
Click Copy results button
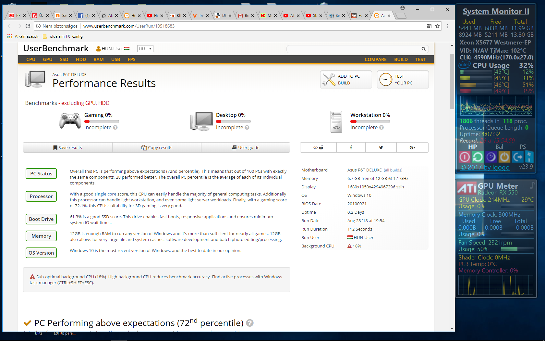coord(157,147)
